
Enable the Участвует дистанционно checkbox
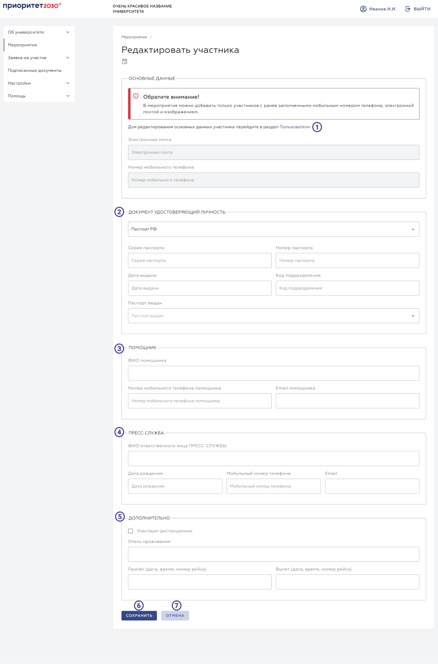[x=131, y=531]
